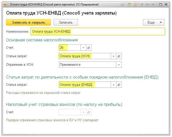Click the M- memory subtract button
This screenshot has width=172, height=137.
tap(153, 5)
